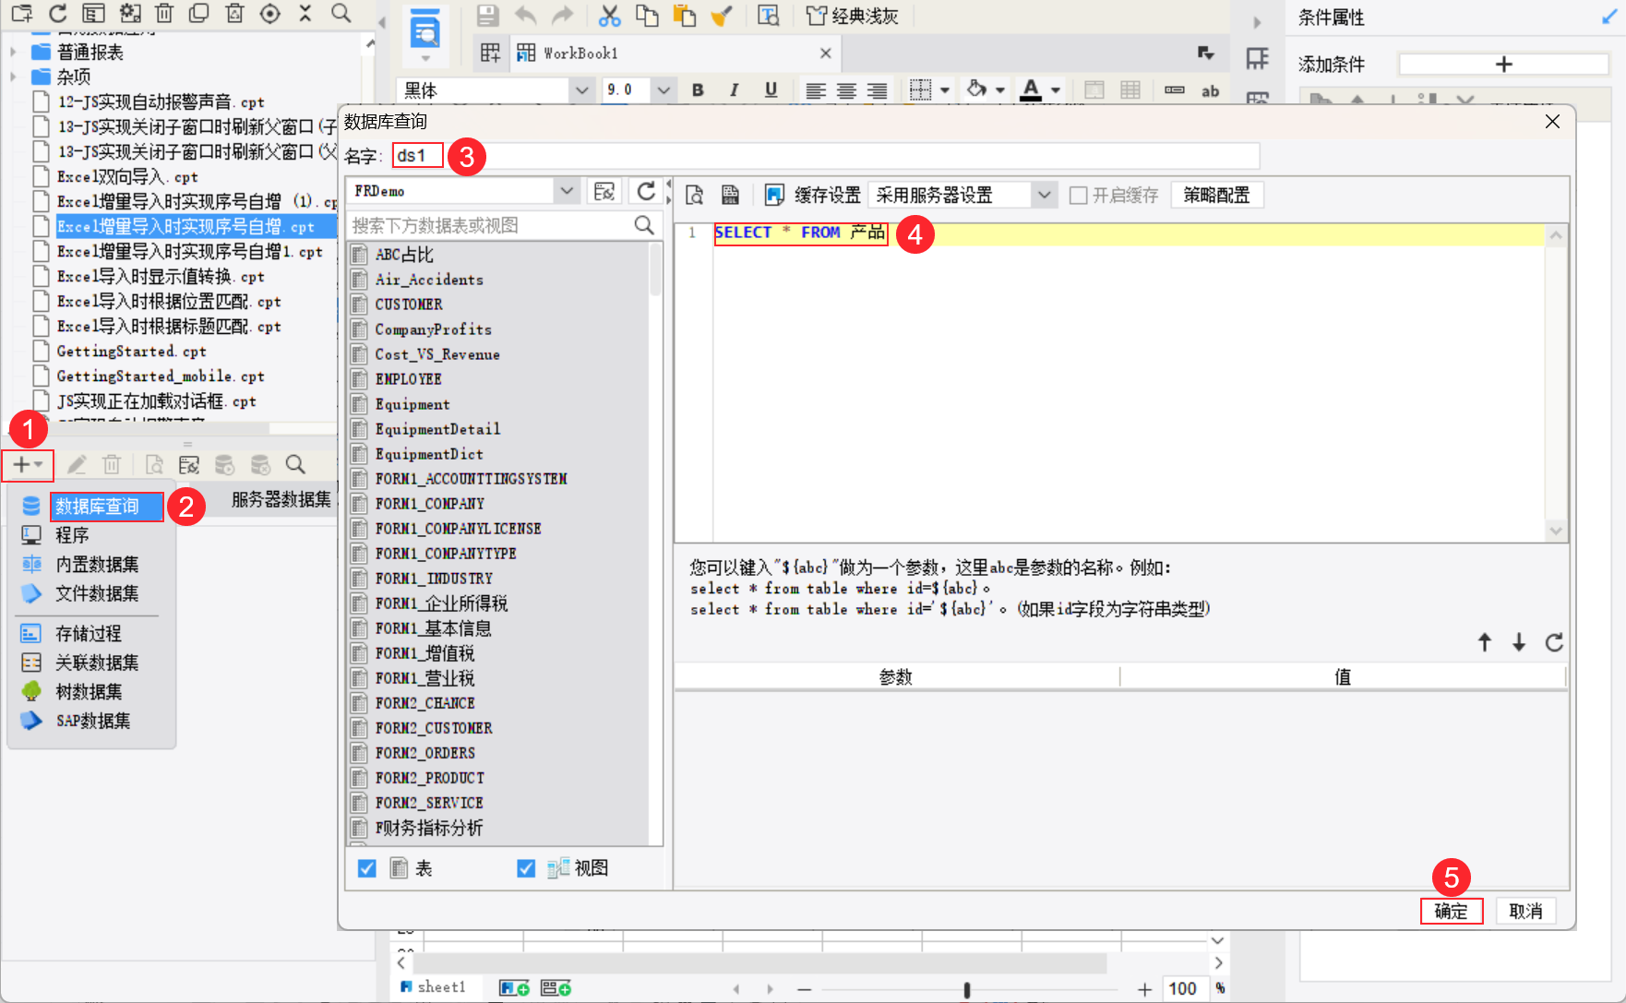Click the align right icon
Viewport: 1626px width, 1003px height.
point(877,90)
